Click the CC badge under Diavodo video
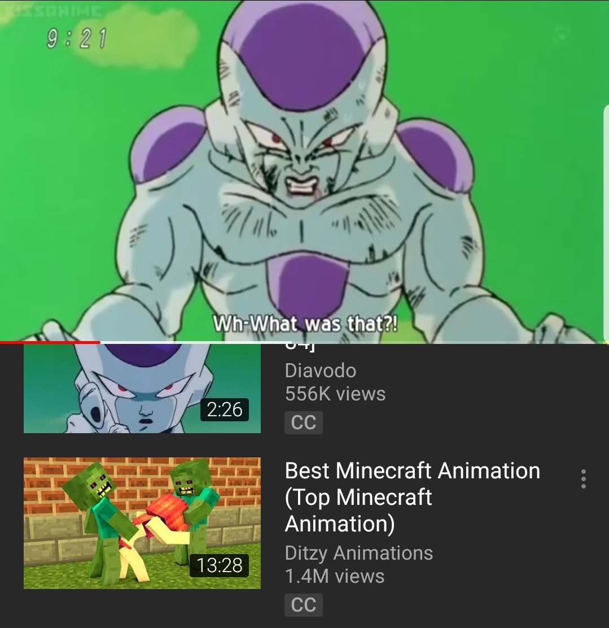Screen dimensions: 609x628 (x=304, y=422)
